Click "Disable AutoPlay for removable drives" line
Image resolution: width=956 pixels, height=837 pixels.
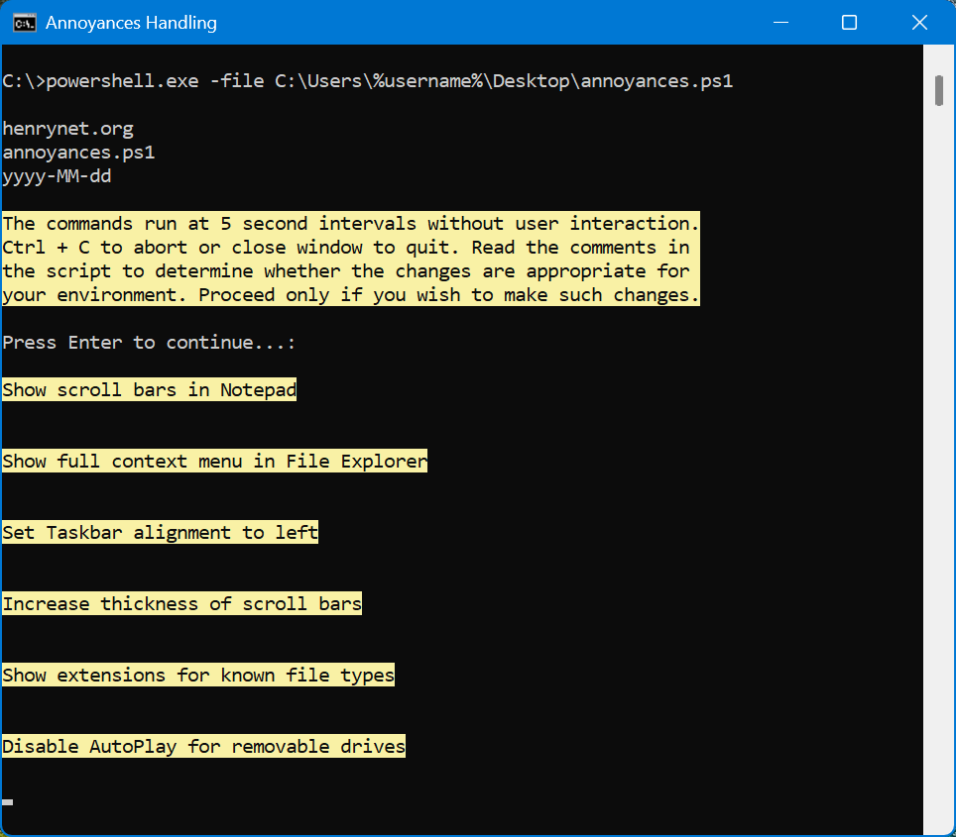[203, 747]
